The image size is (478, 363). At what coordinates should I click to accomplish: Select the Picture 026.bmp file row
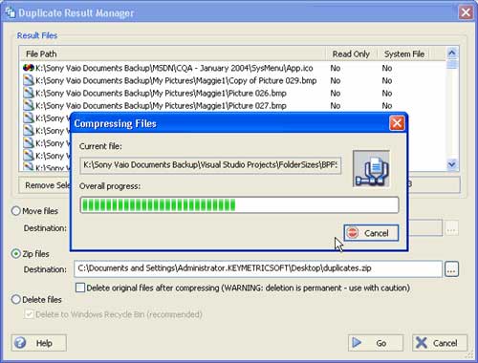(232, 93)
